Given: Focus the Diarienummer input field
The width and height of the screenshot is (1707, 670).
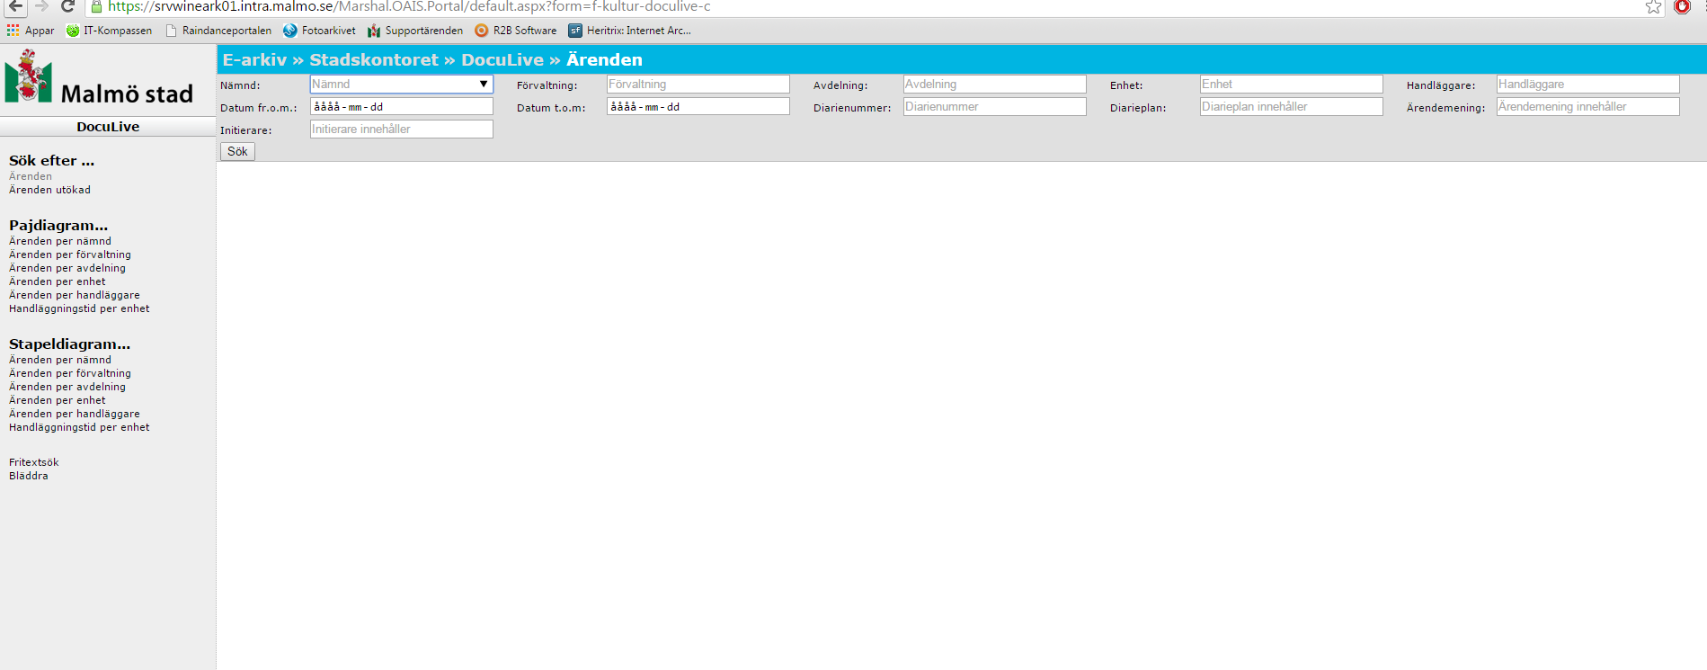Looking at the screenshot, I should [995, 106].
